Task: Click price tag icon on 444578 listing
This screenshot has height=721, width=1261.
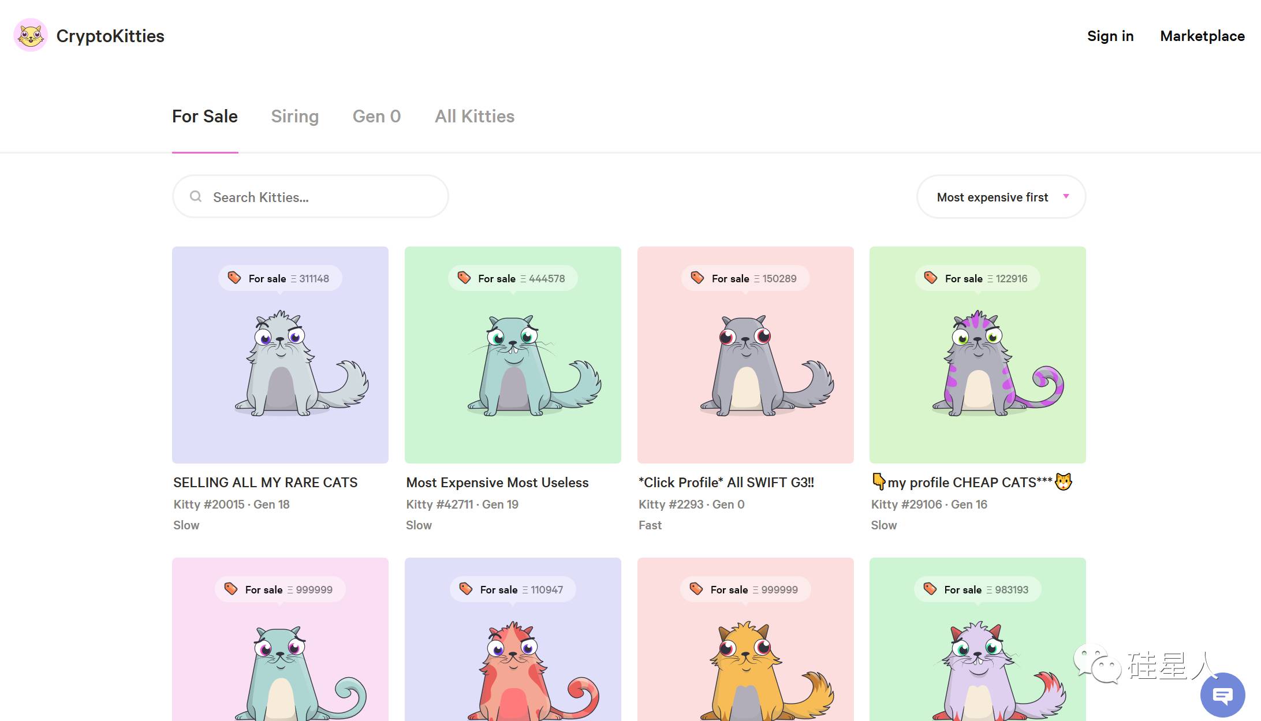Action: point(464,278)
